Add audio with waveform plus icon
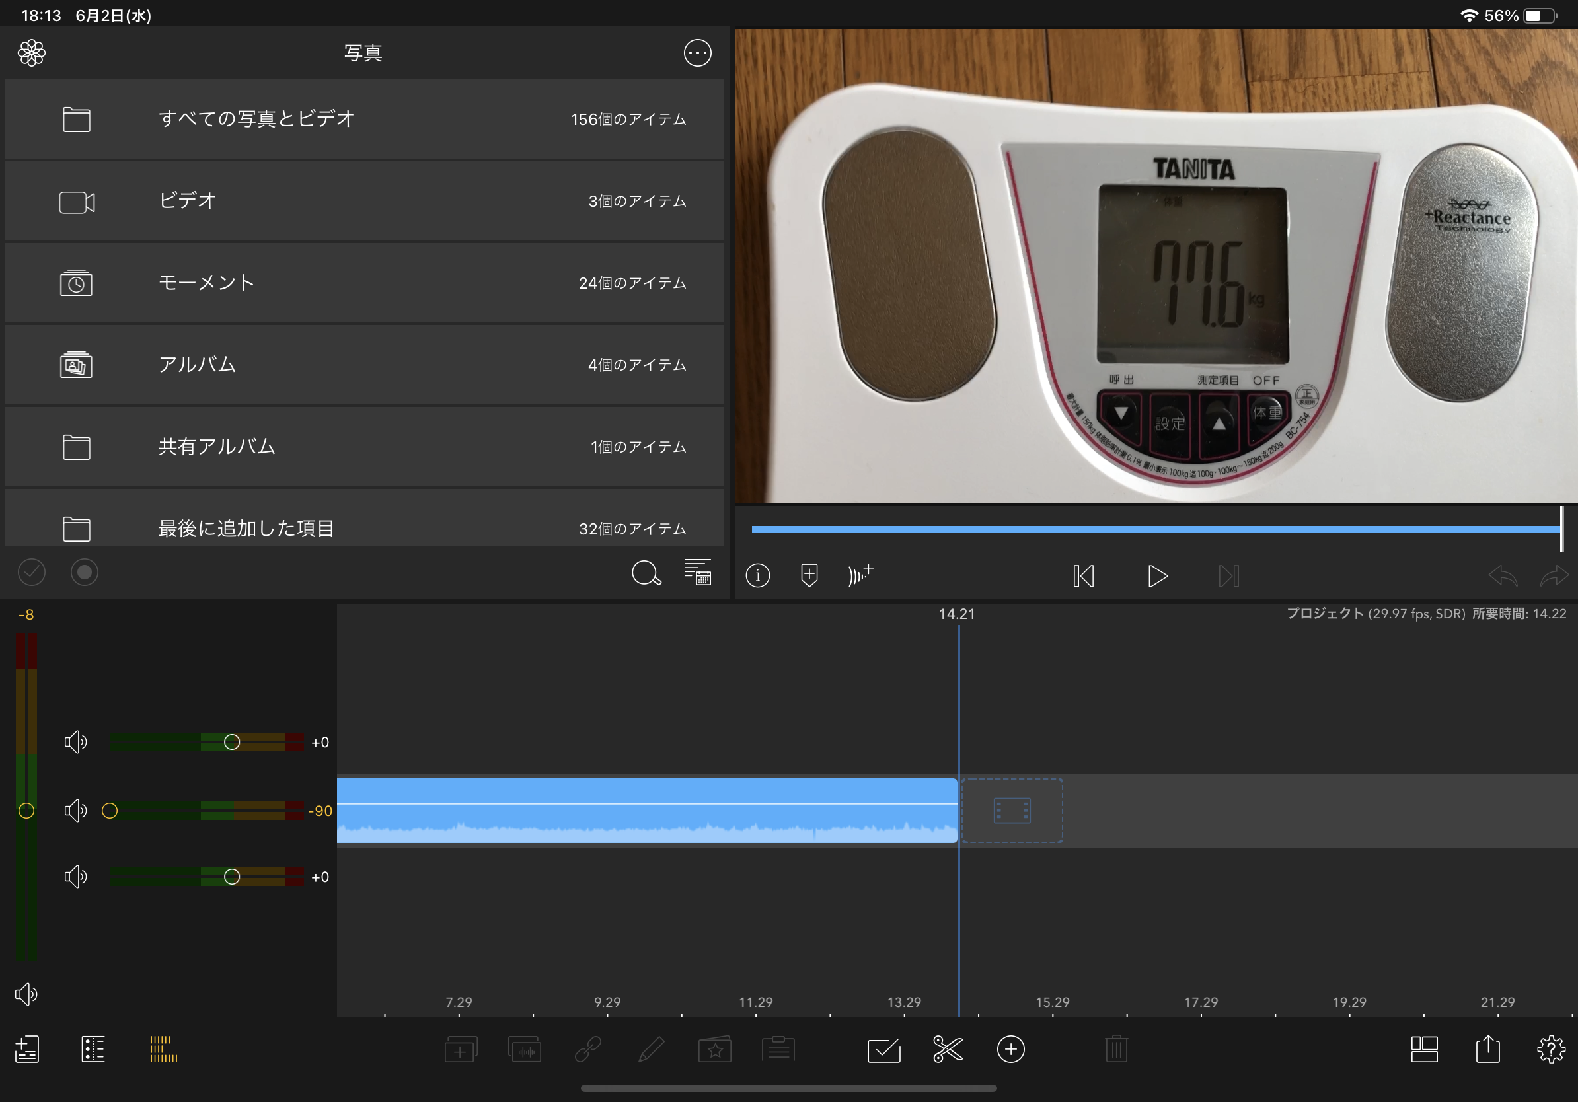The height and width of the screenshot is (1102, 1578). (x=860, y=574)
